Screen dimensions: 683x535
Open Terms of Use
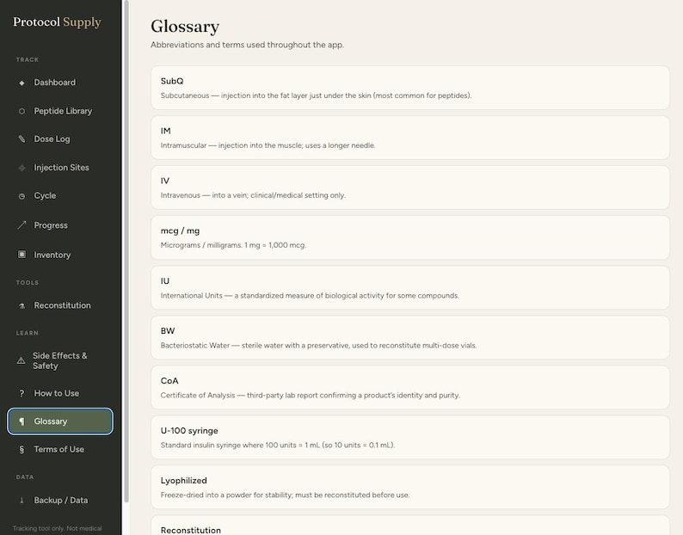pos(60,449)
